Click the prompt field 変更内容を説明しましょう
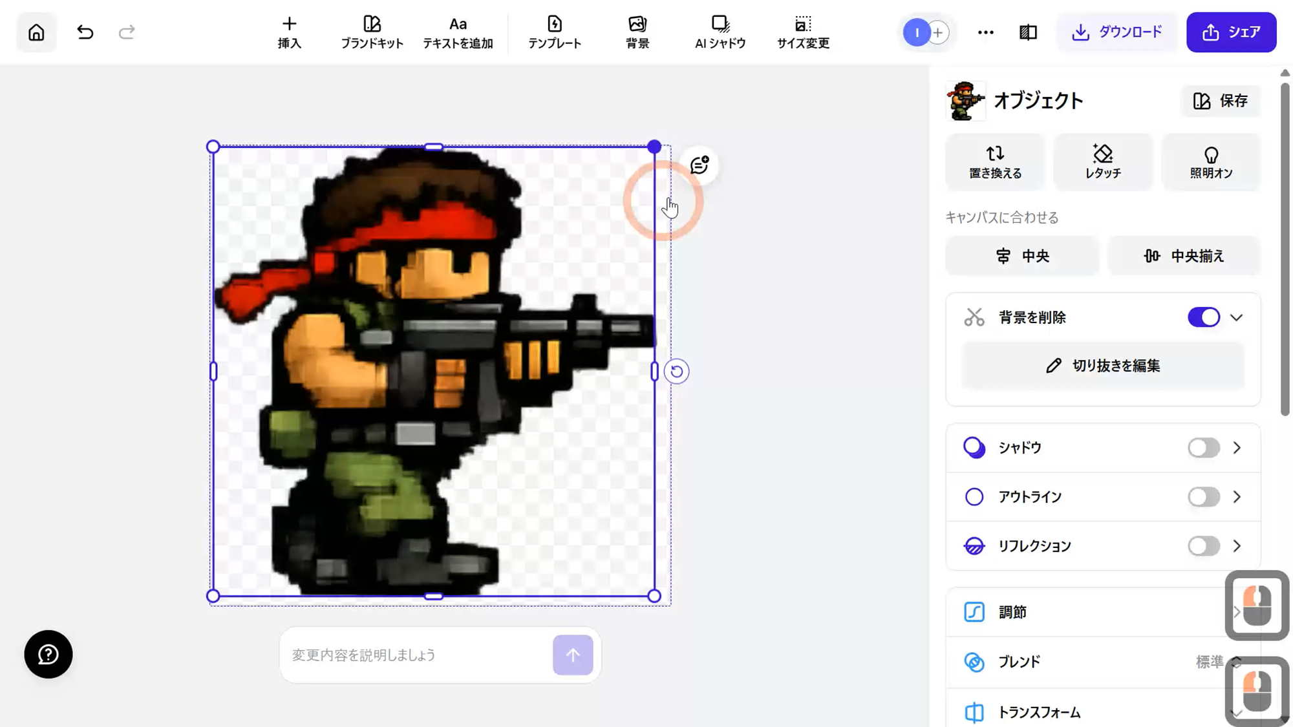The width and height of the screenshot is (1293, 727). point(417,655)
